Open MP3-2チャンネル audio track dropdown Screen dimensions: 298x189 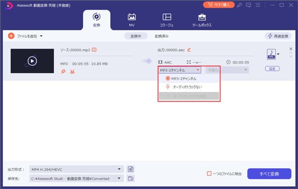(x=180, y=70)
